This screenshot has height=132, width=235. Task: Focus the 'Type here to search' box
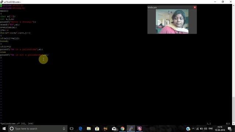point(37,129)
